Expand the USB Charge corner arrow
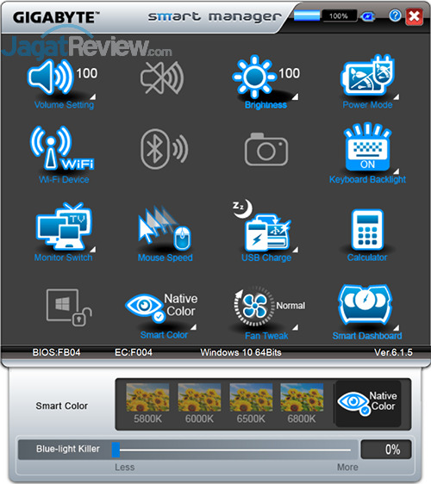 pyautogui.click(x=296, y=250)
